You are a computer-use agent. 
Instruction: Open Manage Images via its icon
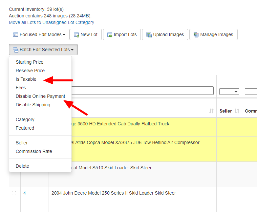click(x=196, y=34)
